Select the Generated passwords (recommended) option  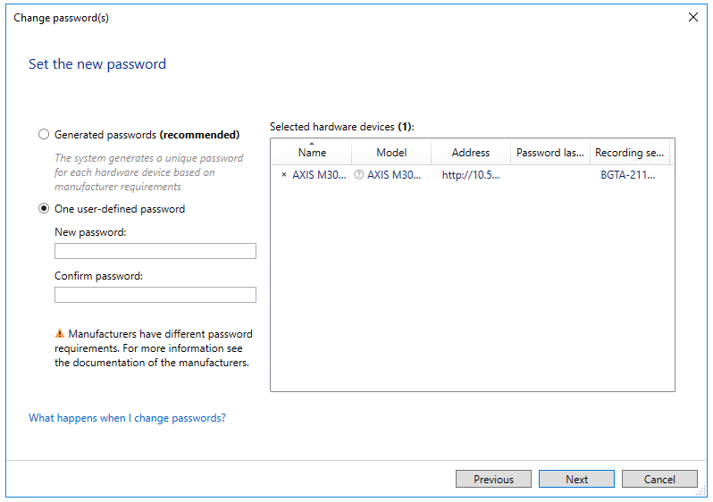(44, 135)
